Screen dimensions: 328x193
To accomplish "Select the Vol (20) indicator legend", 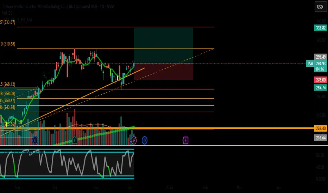I will (8, 13).
